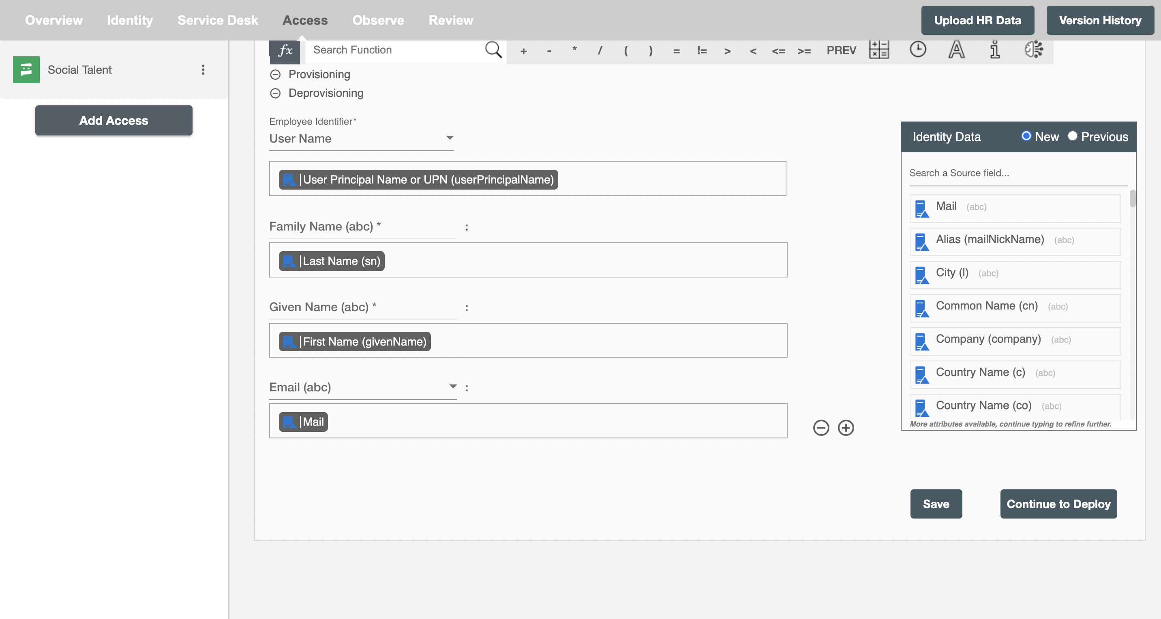The height and width of the screenshot is (619, 1161).
Task: Select the Previous identity data radio
Action: tap(1072, 136)
